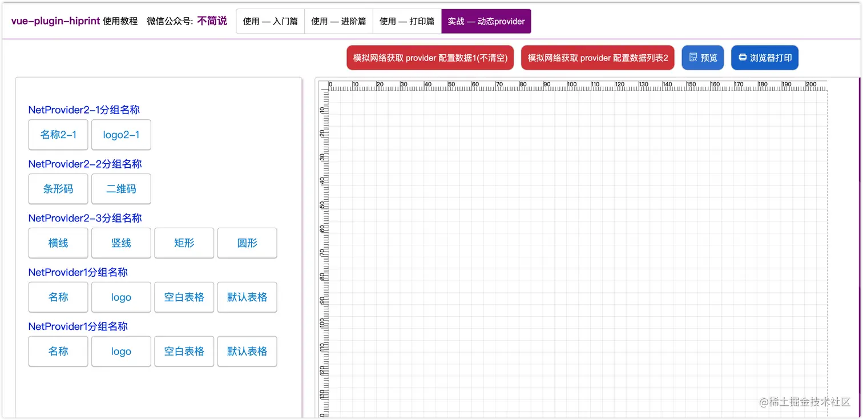Click the 浏览器打印 printer icon button
Image resolution: width=863 pixels, height=420 pixels.
764,57
